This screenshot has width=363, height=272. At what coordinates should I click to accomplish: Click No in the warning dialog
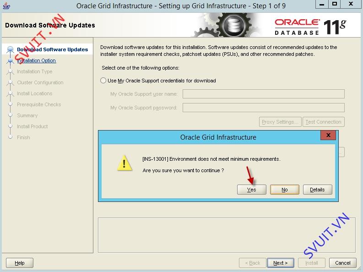click(x=285, y=190)
